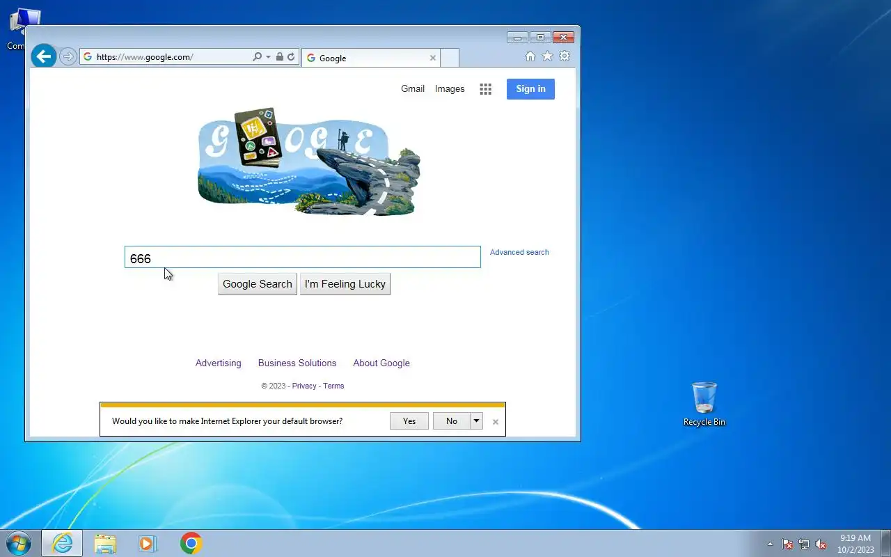Screen dimensions: 891x557
Task: Go back using the Internet Explorer back arrow
Action: [x=43, y=56]
